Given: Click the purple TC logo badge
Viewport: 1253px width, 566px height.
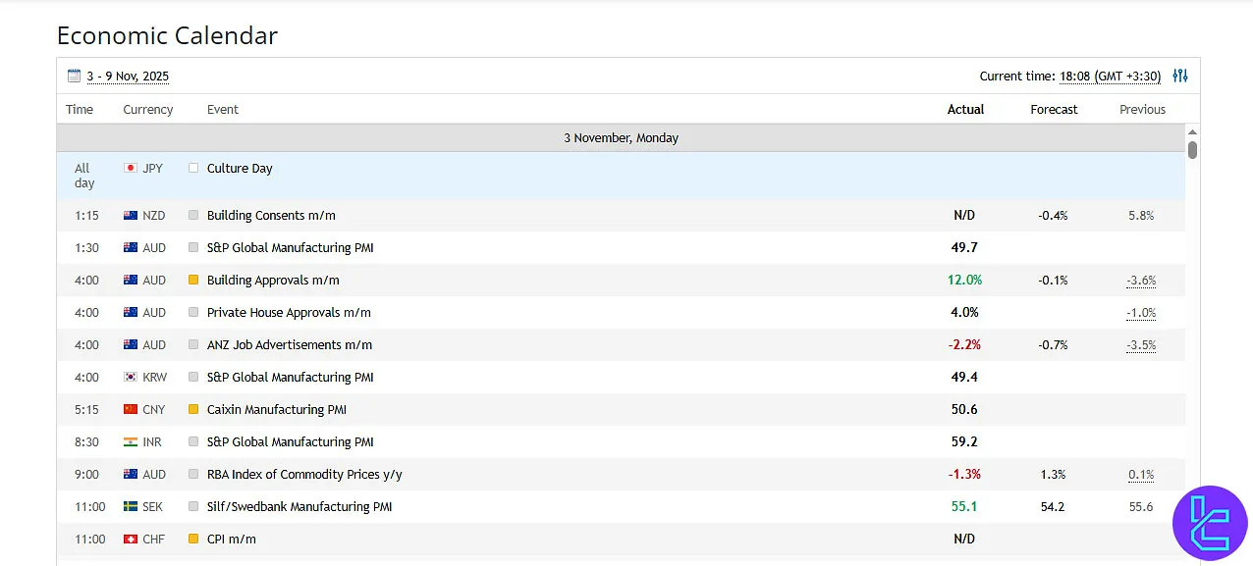Looking at the screenshot, I should click(x=1209, y=522).
